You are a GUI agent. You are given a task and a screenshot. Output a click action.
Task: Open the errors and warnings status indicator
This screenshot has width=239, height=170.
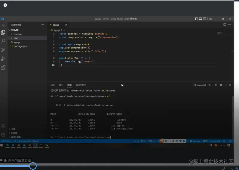tap(6, 141)
